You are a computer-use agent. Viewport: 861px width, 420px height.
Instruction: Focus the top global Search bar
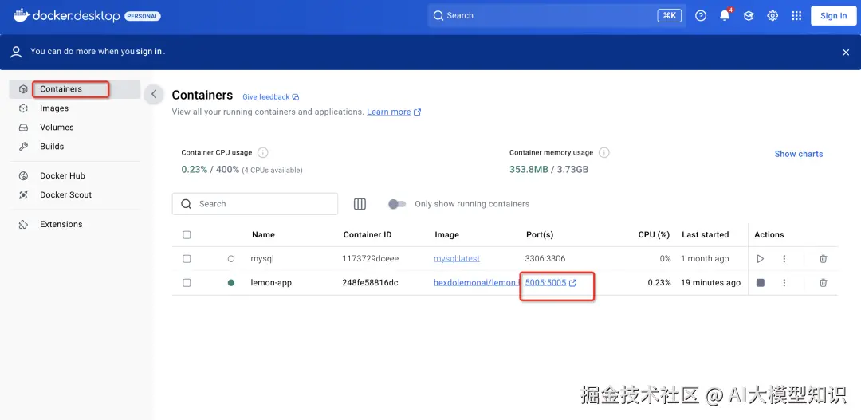coord(556,16)
